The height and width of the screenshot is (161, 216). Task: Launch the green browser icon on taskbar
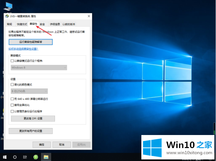point(36,157)
